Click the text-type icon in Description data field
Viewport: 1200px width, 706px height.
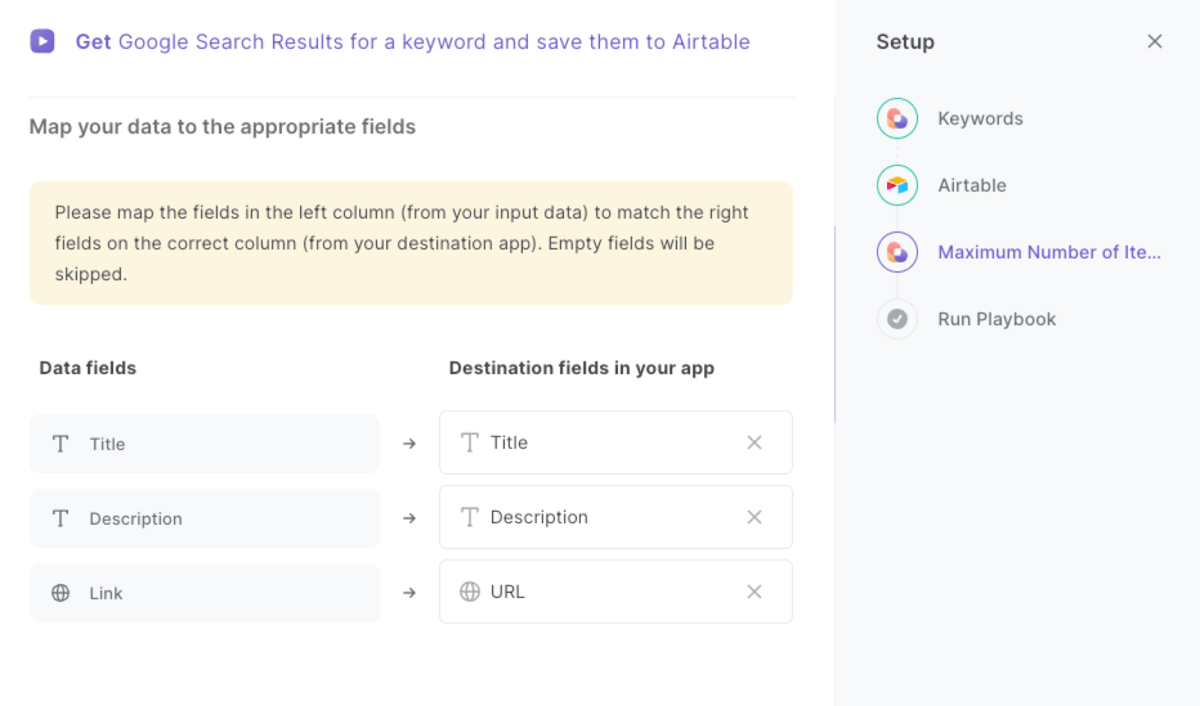[x=61, y=519]
